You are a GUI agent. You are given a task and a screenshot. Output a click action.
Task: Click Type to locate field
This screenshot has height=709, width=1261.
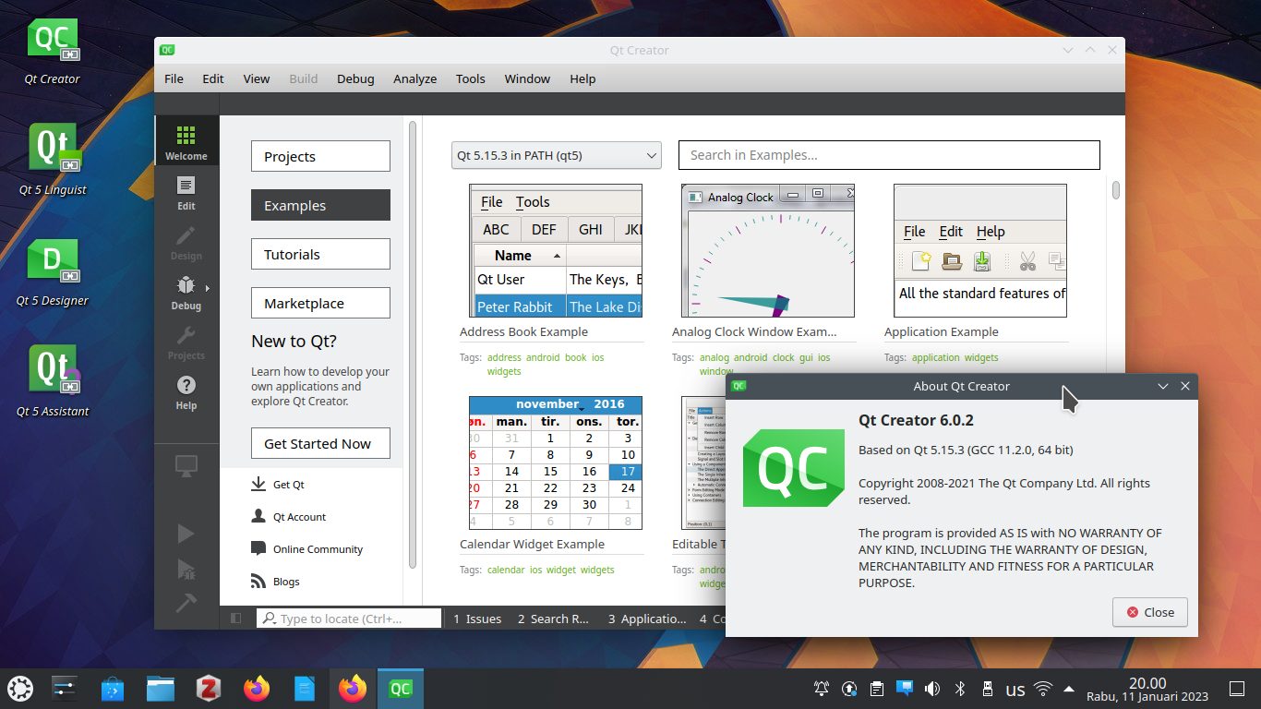349,619
